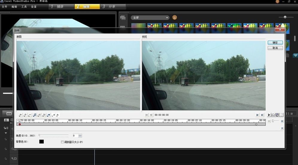Click the reverse key frames icon

35,115
